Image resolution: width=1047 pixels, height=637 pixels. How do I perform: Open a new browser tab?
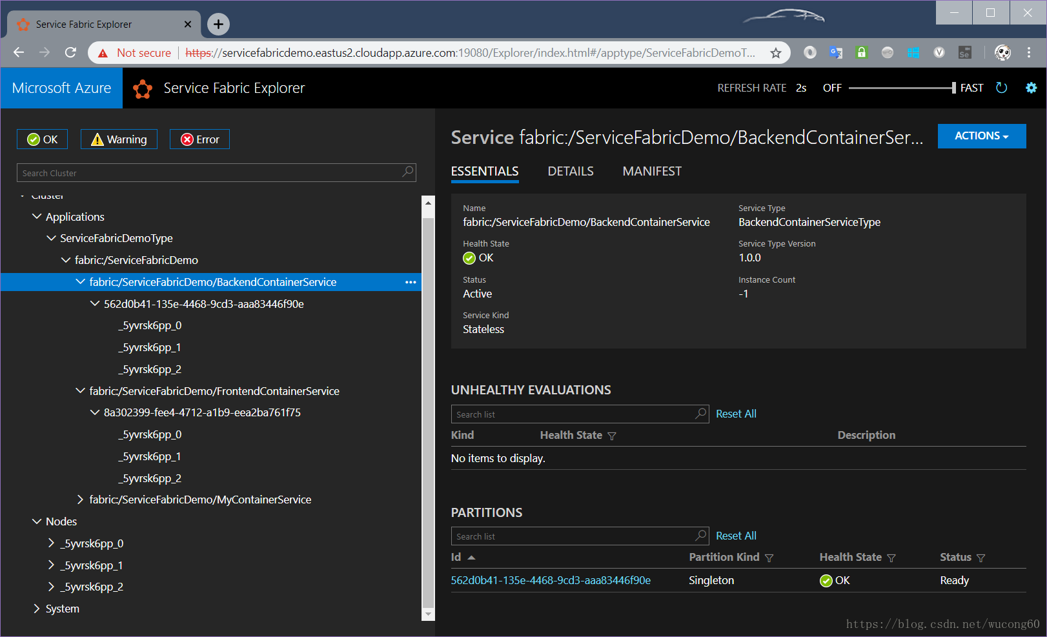pos(218,25)
